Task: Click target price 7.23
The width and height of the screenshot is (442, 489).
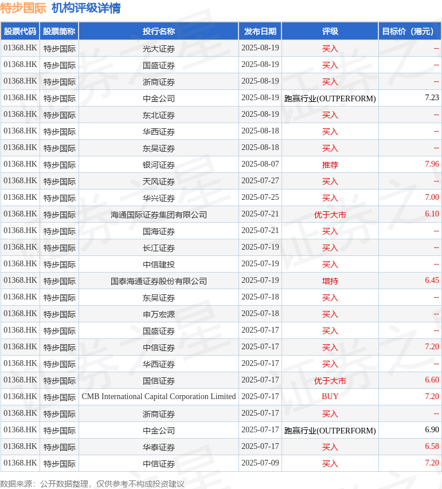Action: click(x=432, y=97)
